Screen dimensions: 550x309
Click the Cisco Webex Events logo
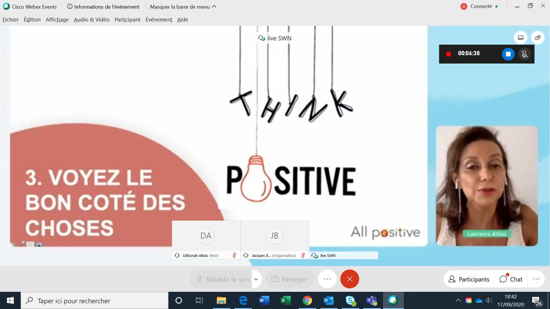point(6,7)
